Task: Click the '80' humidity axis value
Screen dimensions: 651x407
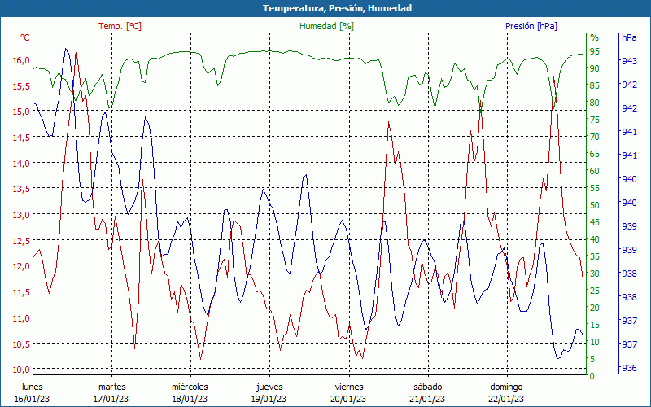Action: pos(595,103)
